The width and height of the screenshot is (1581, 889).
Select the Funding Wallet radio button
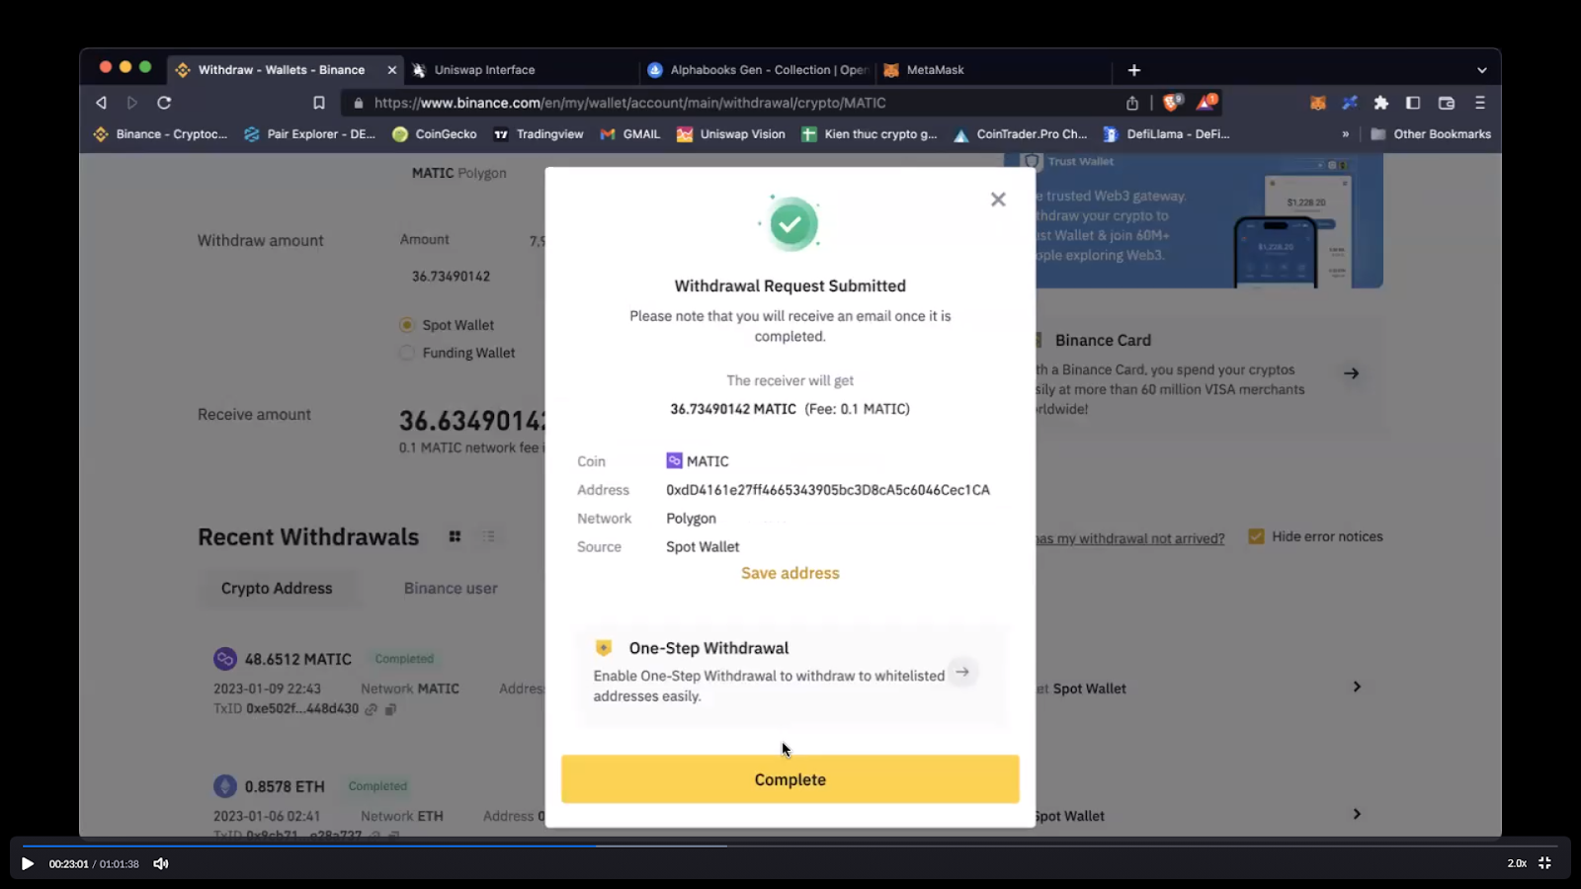(x=406, y=353)
